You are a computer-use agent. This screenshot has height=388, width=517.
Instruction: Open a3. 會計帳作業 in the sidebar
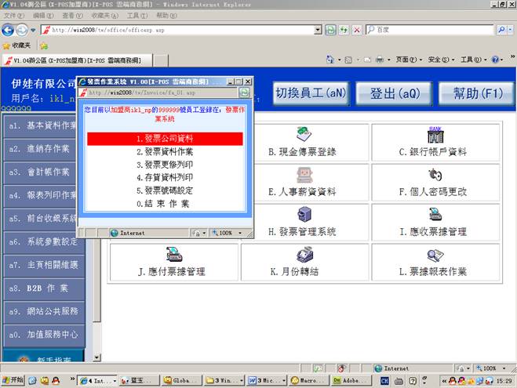pyautogui.click(x=42, y=172)
